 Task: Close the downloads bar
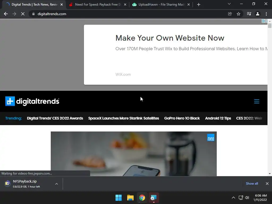pyautogui.click(x=267, y=184)
